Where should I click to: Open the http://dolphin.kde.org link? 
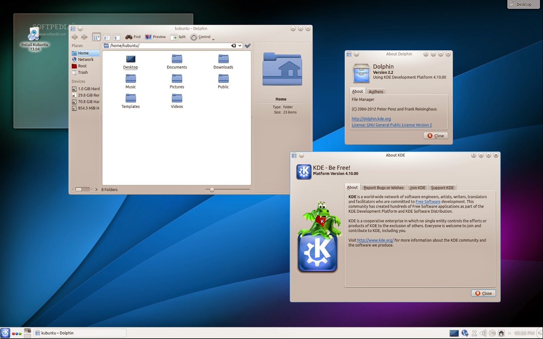click(x=371, y=119)
